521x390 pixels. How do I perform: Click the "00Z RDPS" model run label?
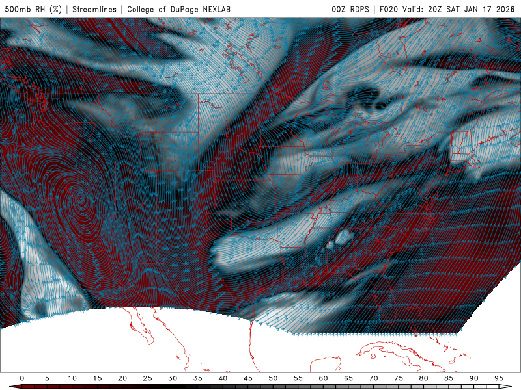pos(350,9)
